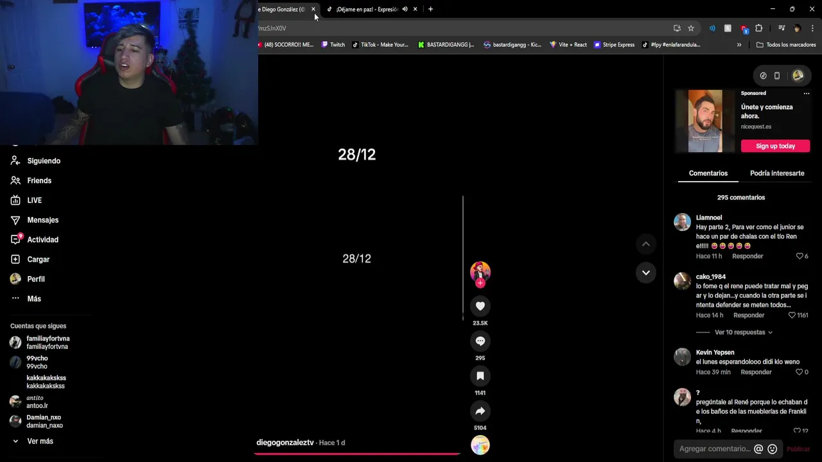Click the phone app icon in top pill
Viewport: 822px width, 462px height.
[777, 76]
